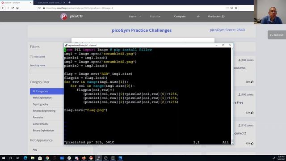Viewport: 286px width, 161px height.
Task: Open the browser home page icon
Action: (17, 8)
